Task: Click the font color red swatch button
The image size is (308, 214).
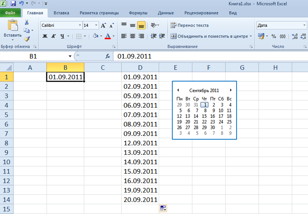Action: tap(107, 36)
